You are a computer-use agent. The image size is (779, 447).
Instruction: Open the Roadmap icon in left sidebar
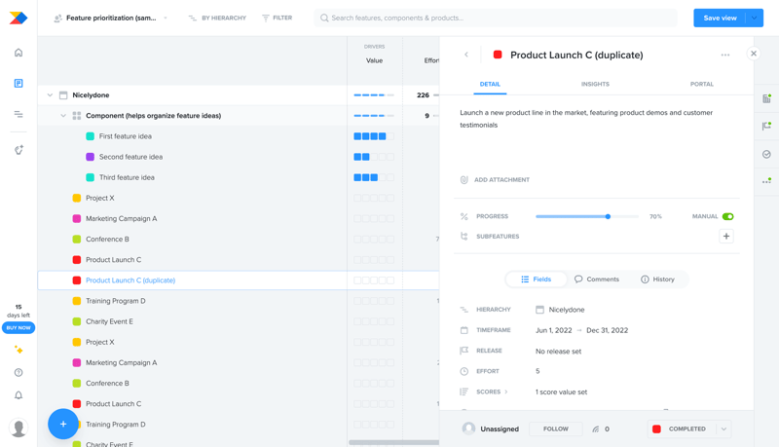pos(19,114)
